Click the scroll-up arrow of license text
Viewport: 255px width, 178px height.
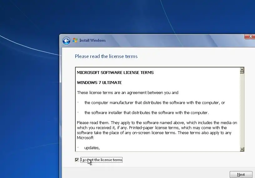click(242, 70)
